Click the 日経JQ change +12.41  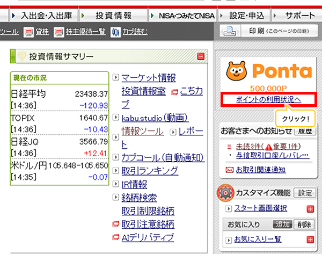(96, 153)
